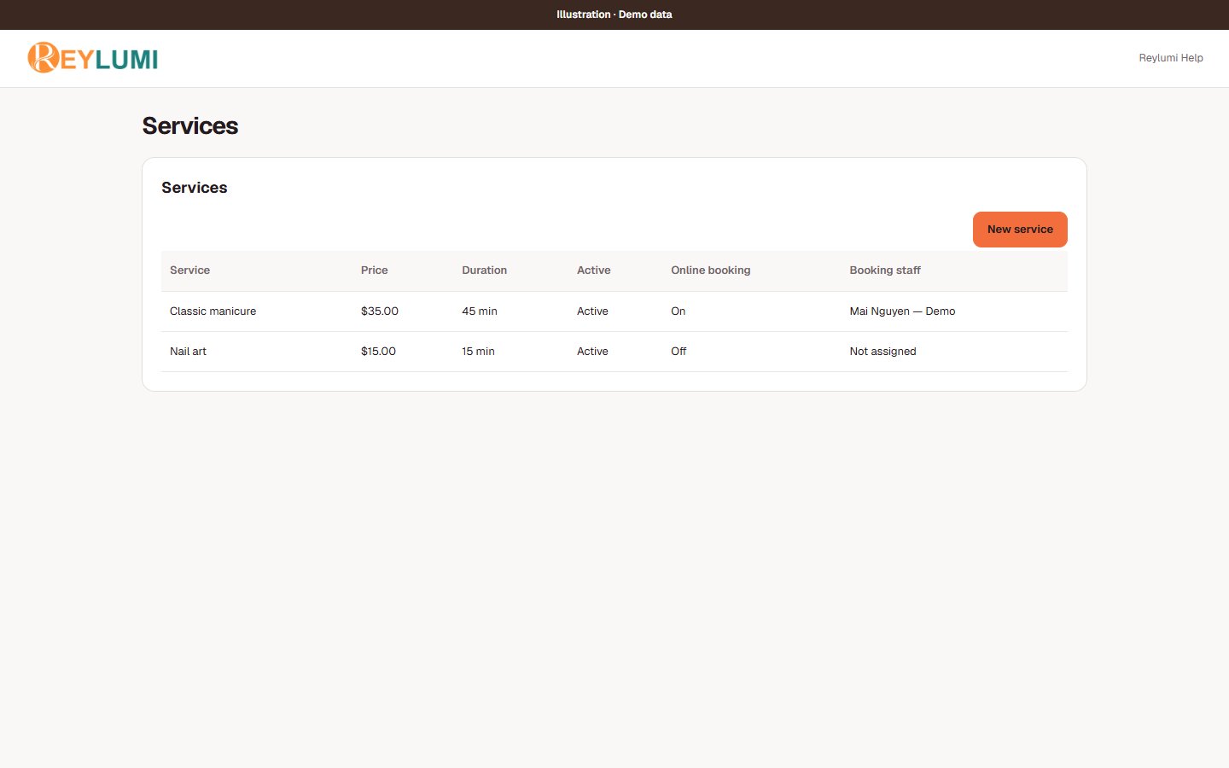Image resolution: width=1229 pixels, height=768 pixels.
Task: Open the Reylumi Help link
Action: tap(1170, 58)
